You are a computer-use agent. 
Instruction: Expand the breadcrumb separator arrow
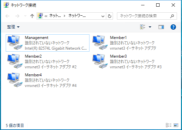pos(64,16)
